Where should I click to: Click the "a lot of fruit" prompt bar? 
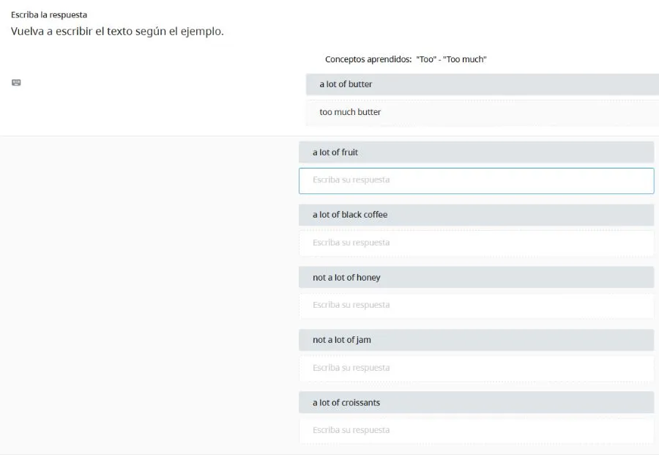tap(476, 152)
